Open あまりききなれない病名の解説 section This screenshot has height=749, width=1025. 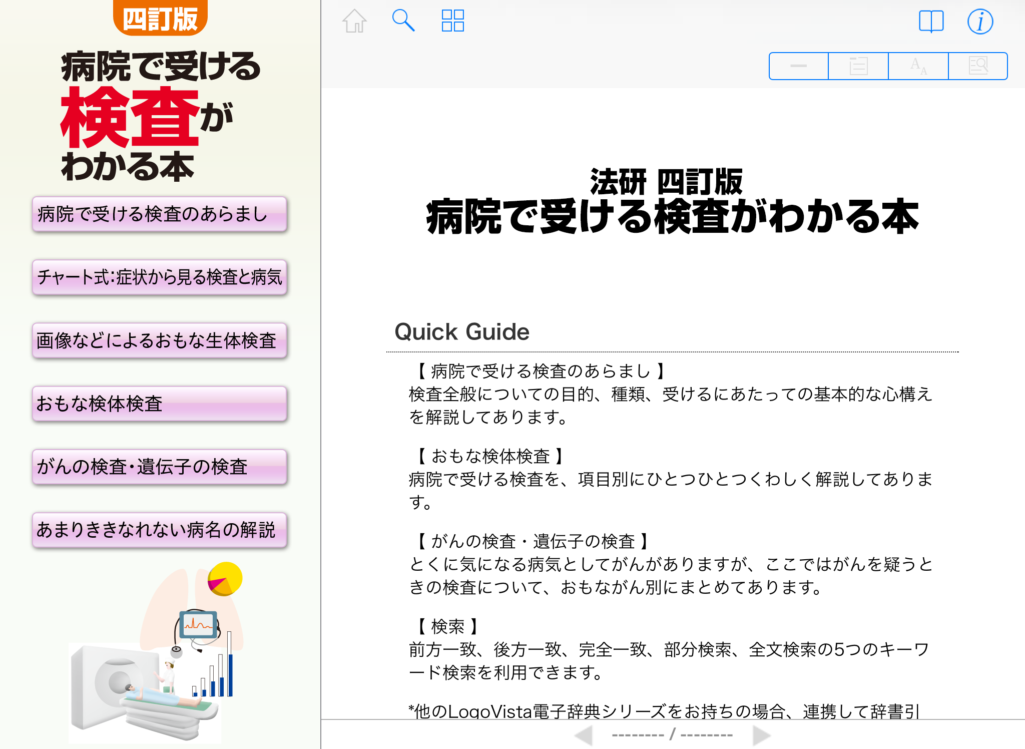[159, 530]
